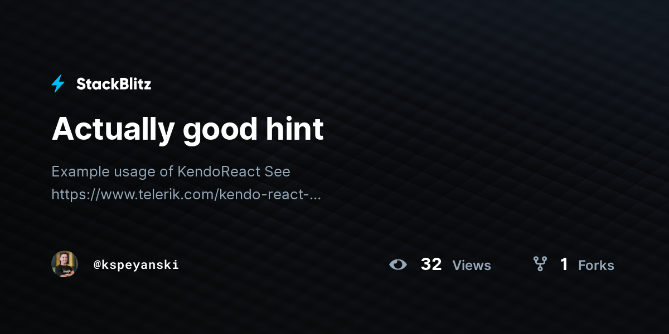Select the word "hint" in the title
This screenshot has width=669, height=334.
click(290, 128)
